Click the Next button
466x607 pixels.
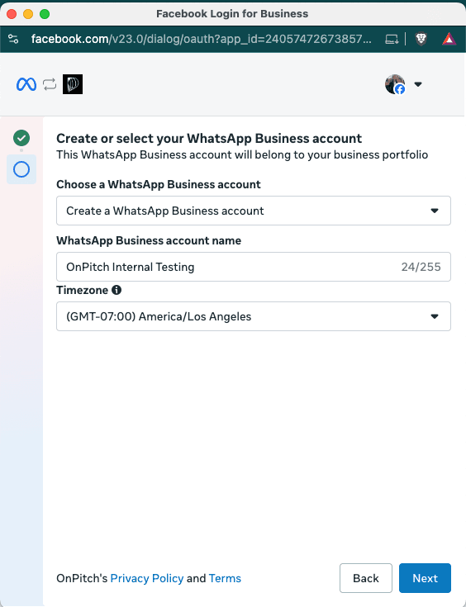point(425,578)
